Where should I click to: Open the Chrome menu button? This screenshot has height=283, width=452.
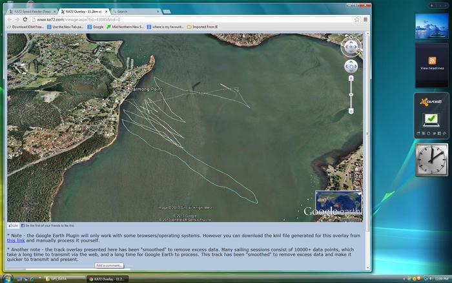(365, 19)
